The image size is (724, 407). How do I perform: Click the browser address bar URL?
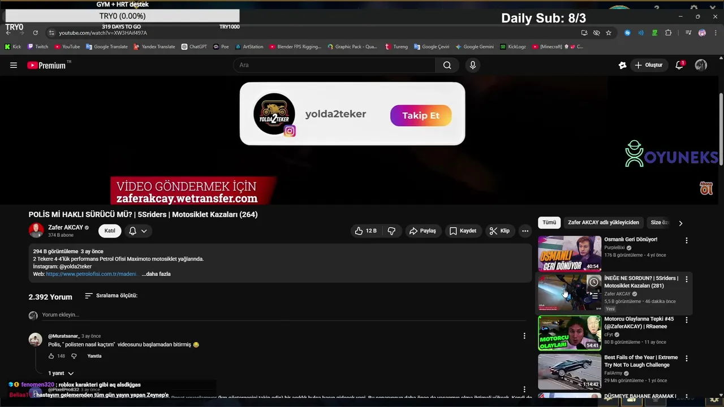(x=103, y=33)
